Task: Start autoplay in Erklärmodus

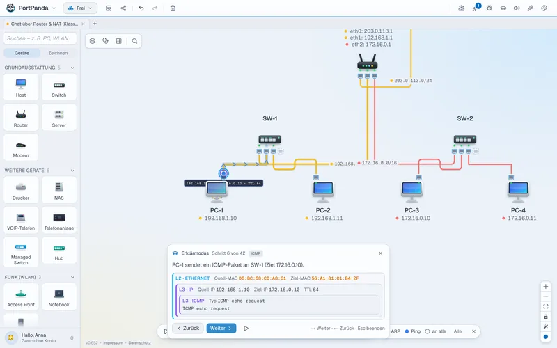Action: (246, 328)
